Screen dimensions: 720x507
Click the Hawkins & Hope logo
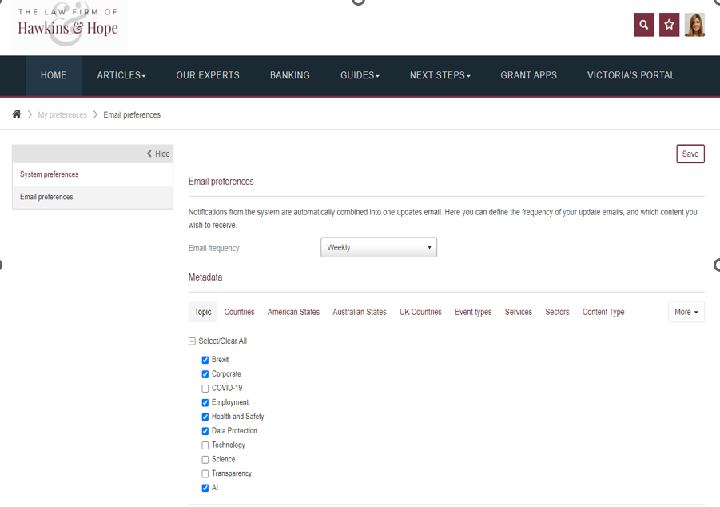pyautogui.click(x=68, y=25)
